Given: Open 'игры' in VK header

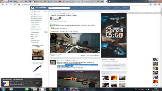Looking at the screenshot, I should point(99,8).
